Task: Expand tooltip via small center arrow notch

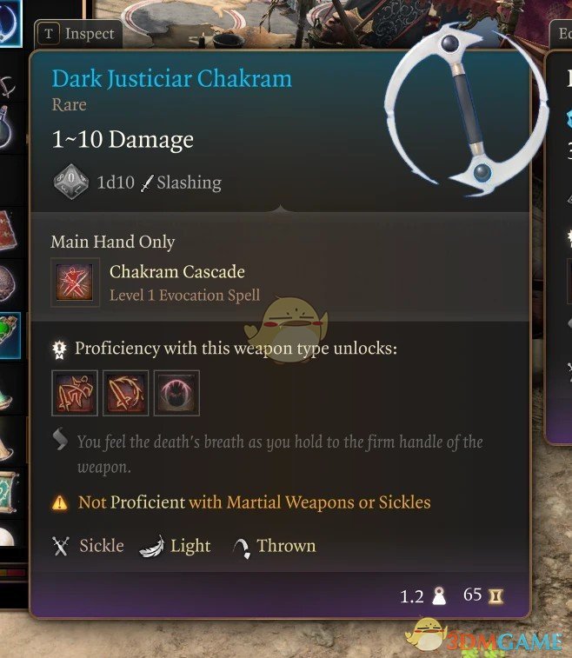Action: click(280, 209)
